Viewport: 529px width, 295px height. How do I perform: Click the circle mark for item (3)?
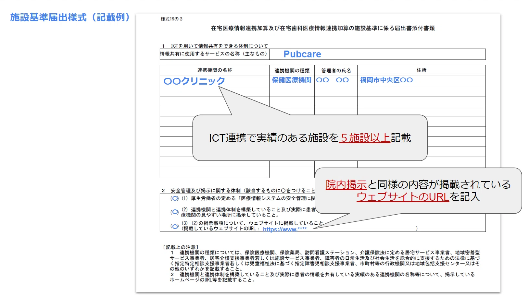click(175, 226)
